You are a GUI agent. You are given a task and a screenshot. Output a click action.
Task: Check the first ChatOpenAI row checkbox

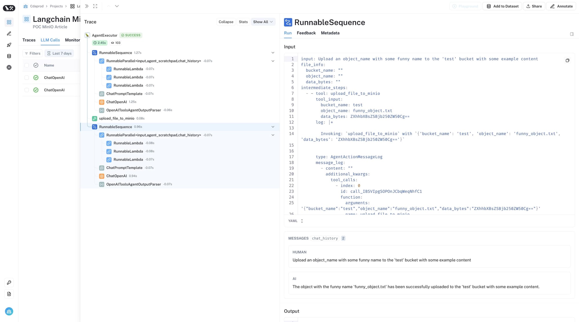pyautogui.click(x=27, y=78)
